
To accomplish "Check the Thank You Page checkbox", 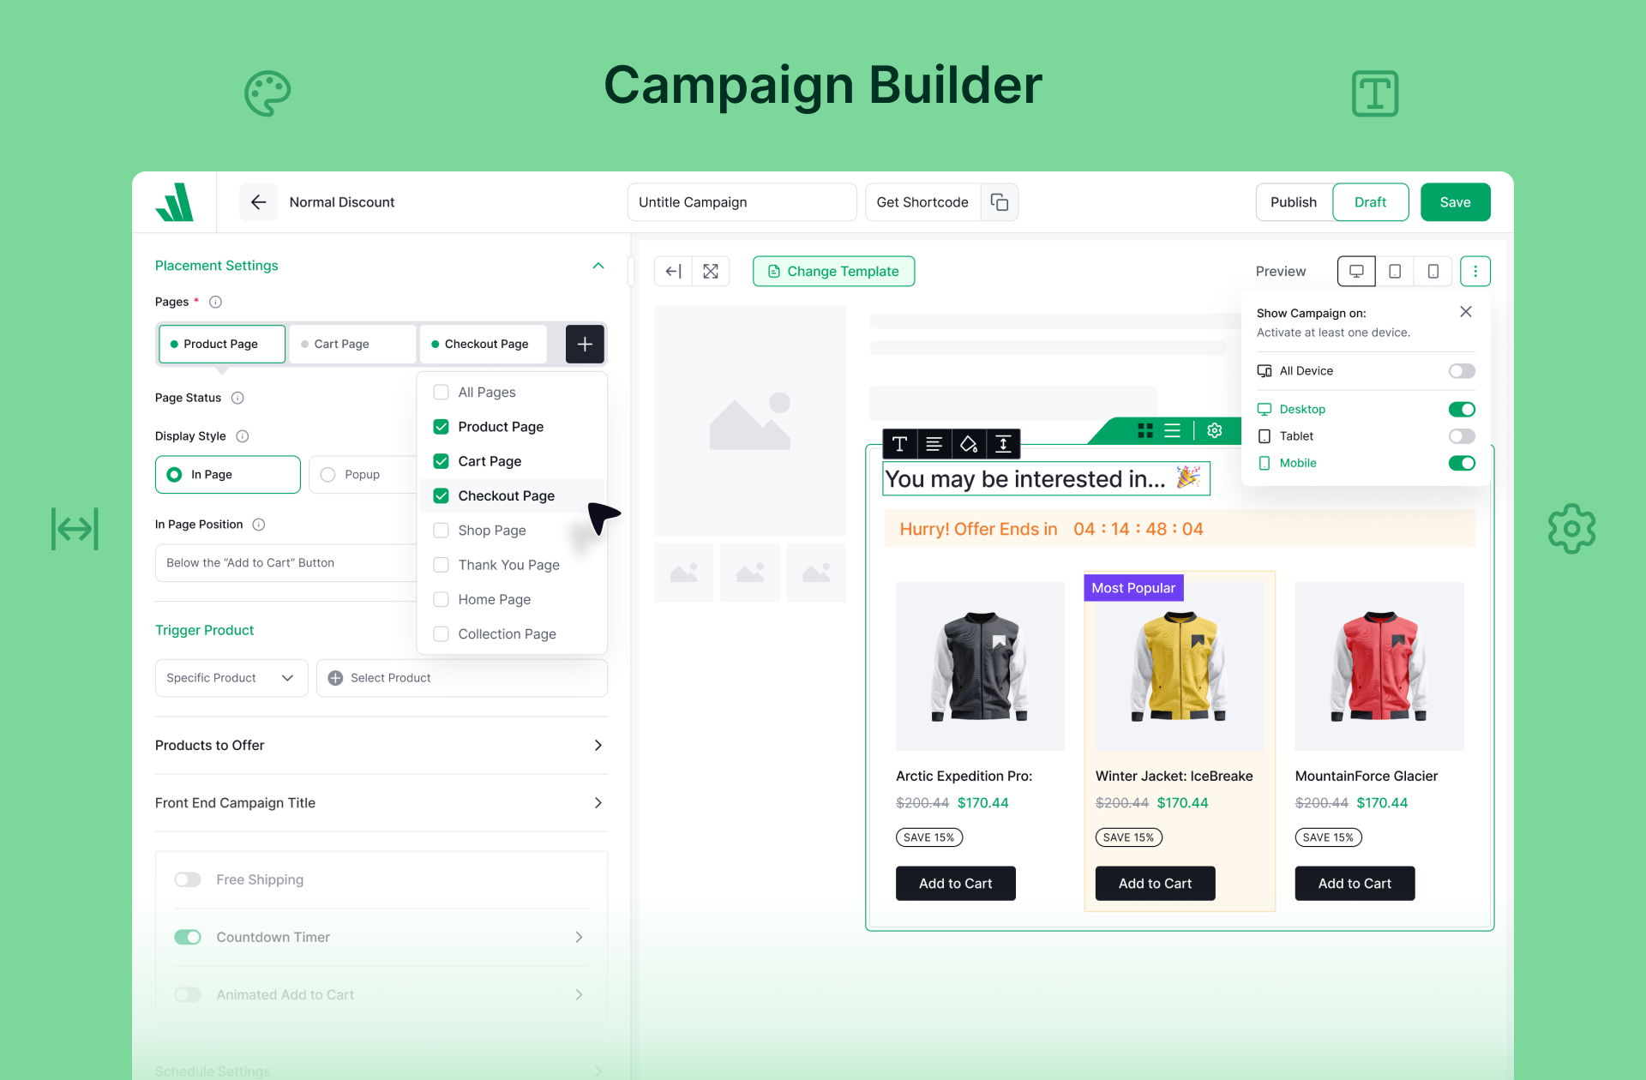I will click(x=442, y=565).
